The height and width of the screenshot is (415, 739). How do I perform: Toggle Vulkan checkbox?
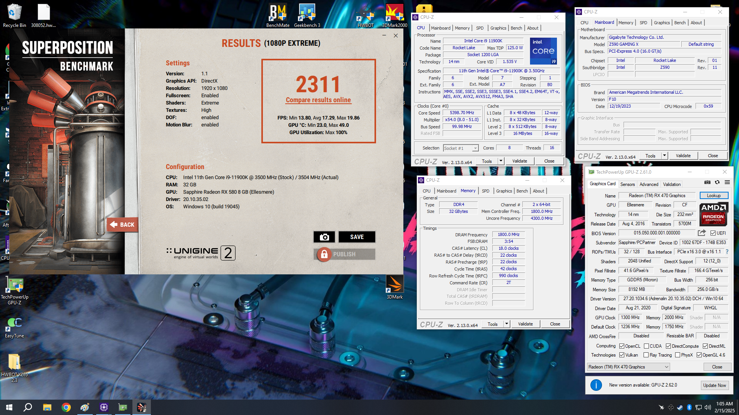(x=622, y=355)
